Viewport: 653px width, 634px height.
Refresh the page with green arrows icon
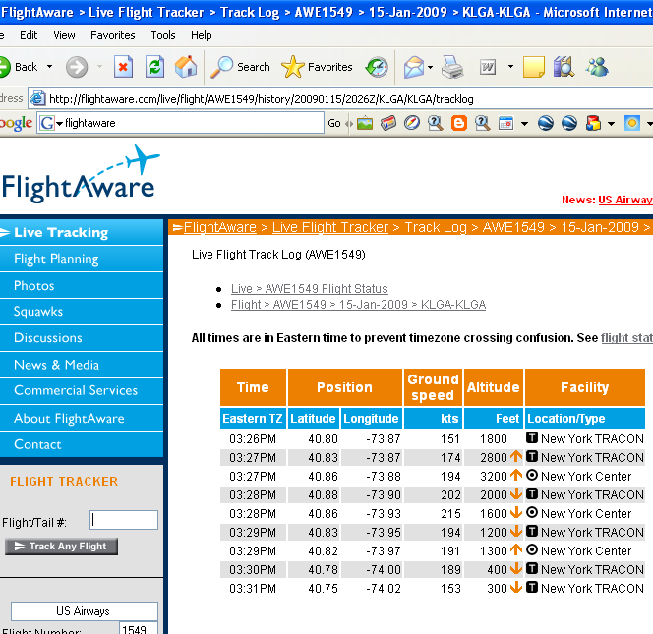[154, 67]
